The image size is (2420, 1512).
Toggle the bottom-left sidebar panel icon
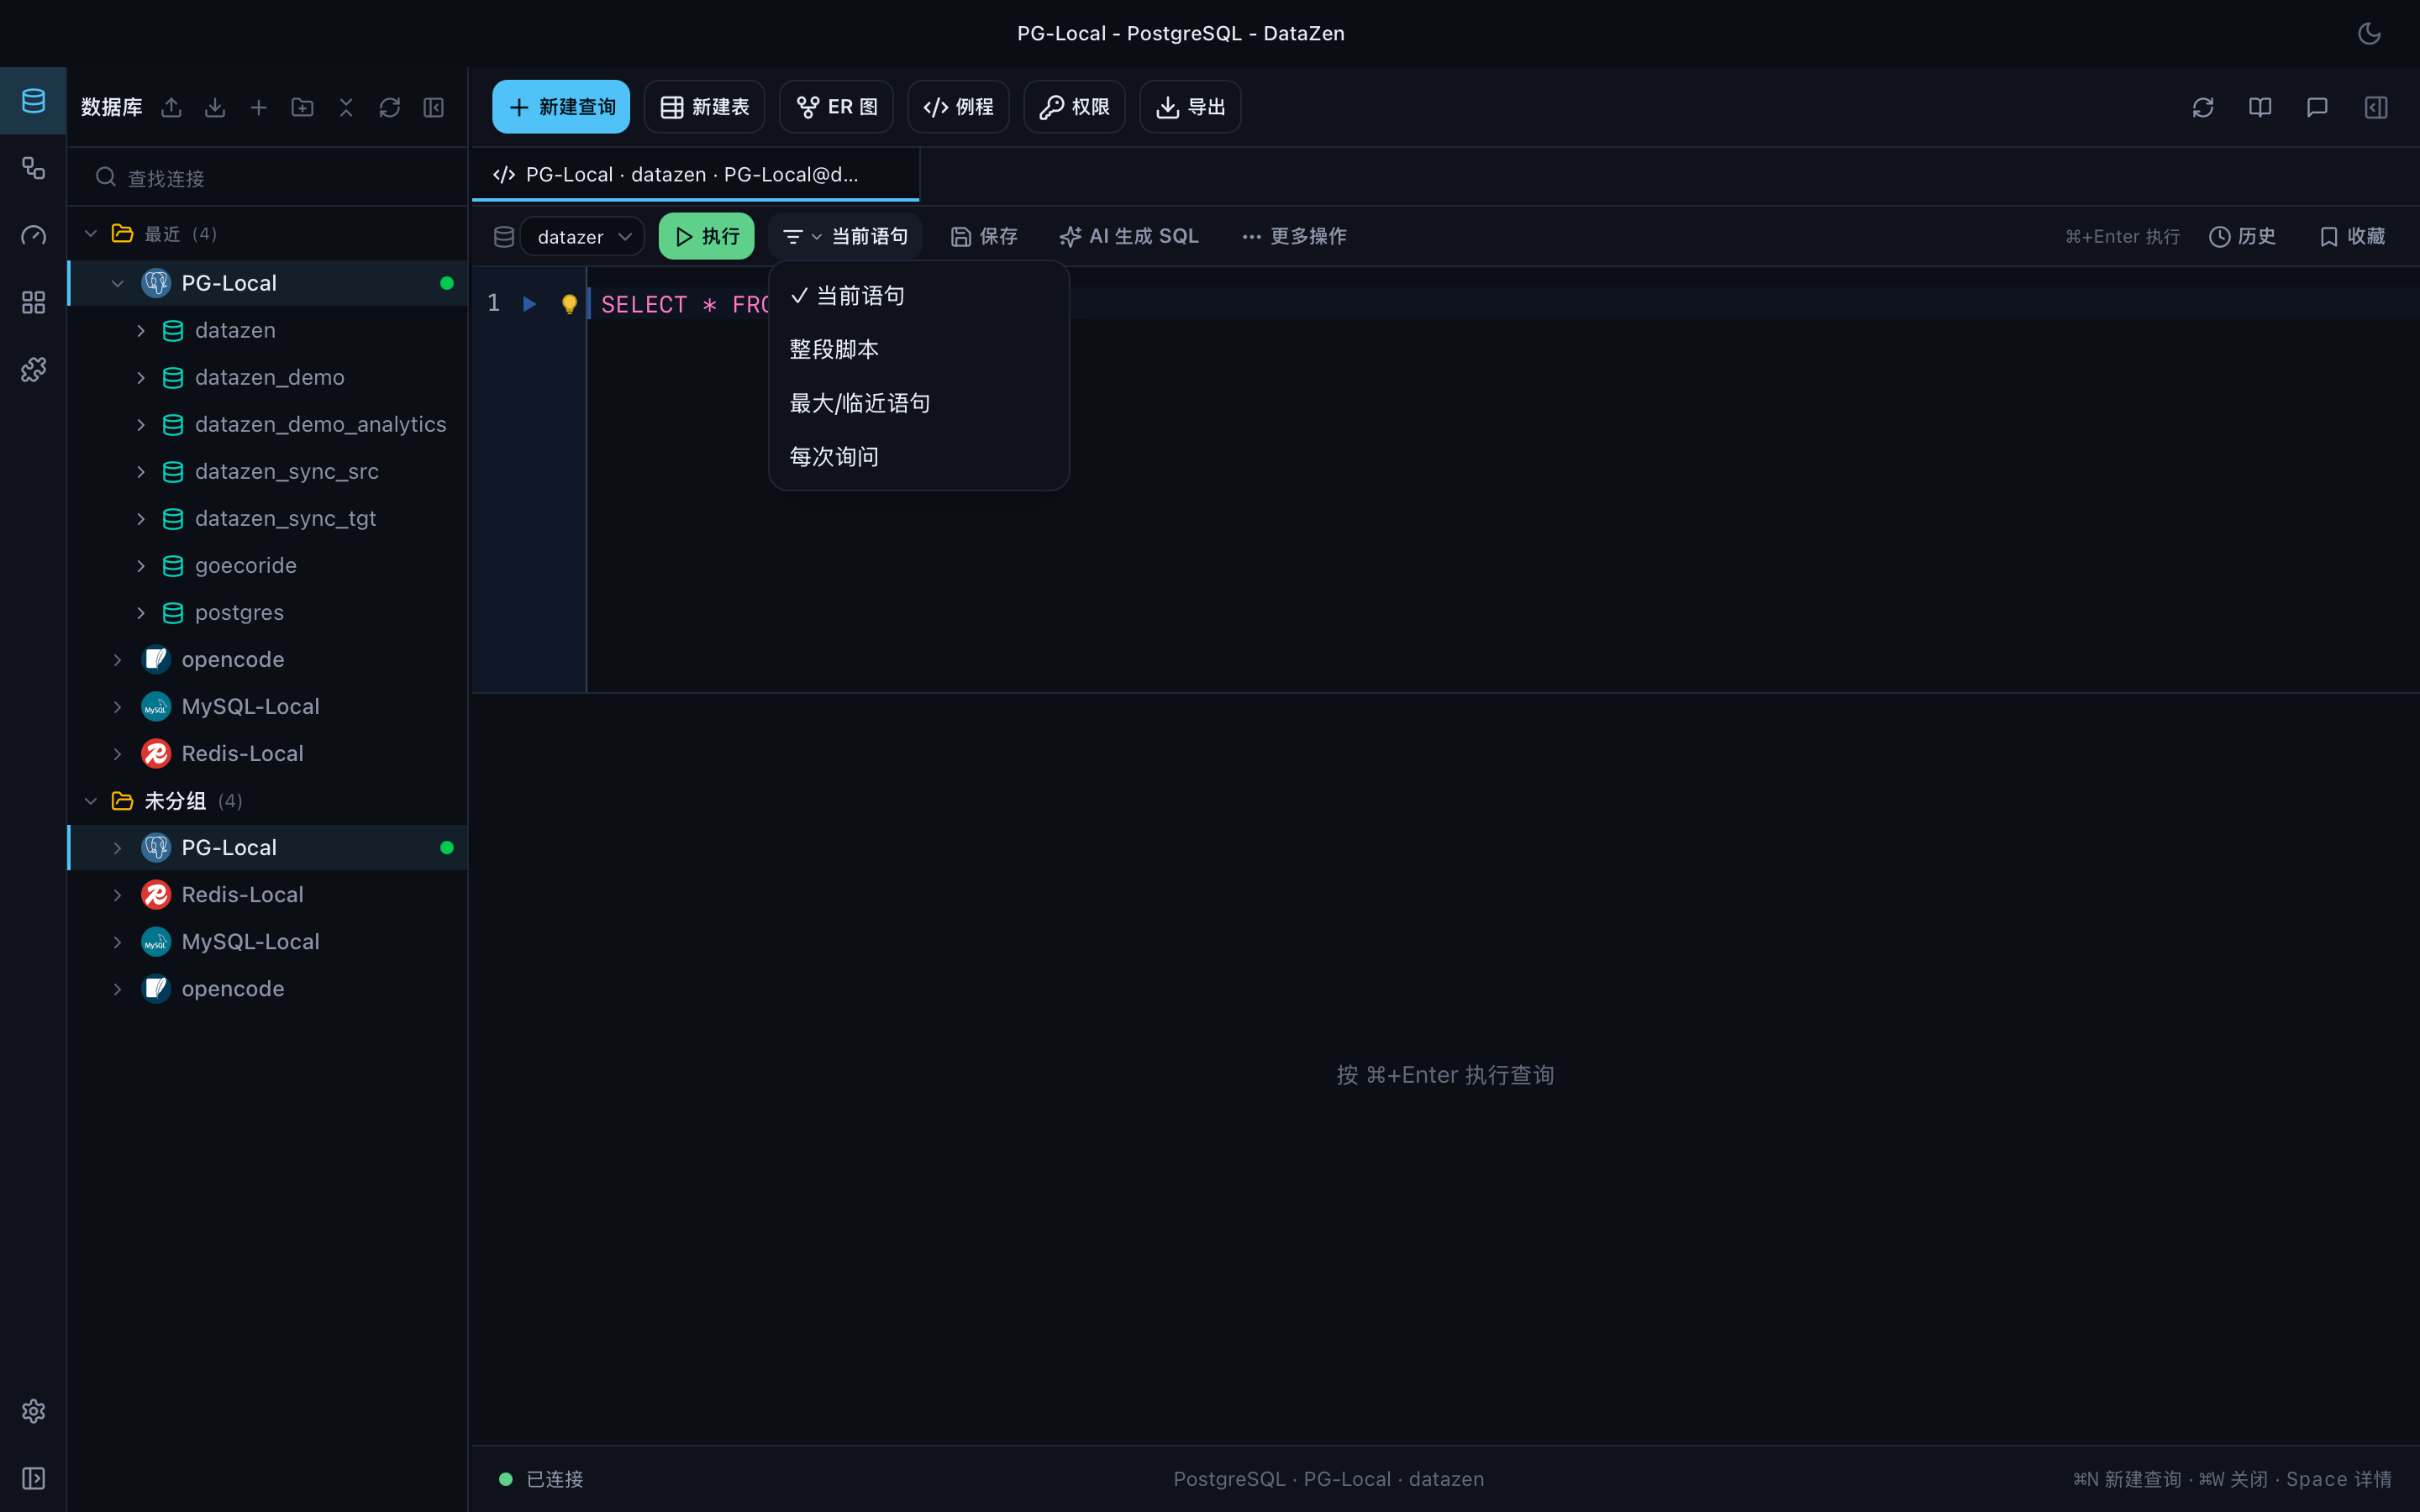(x=33, y=1478)
